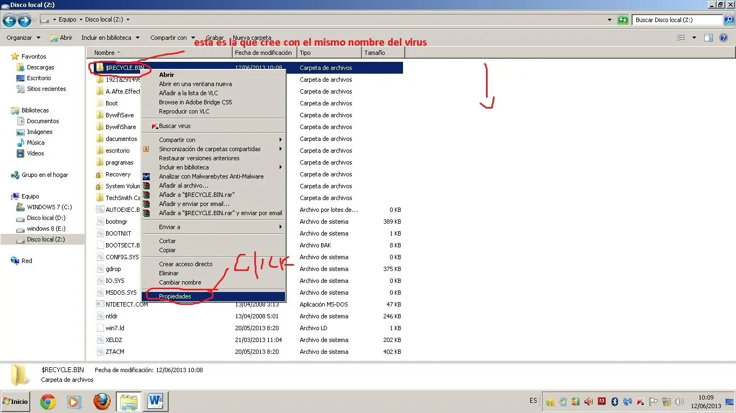
Task: Choose Eliminar in the context menu
Action: click(213, 273)
